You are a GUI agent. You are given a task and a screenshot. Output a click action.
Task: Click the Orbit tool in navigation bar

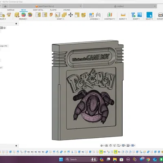101,145
